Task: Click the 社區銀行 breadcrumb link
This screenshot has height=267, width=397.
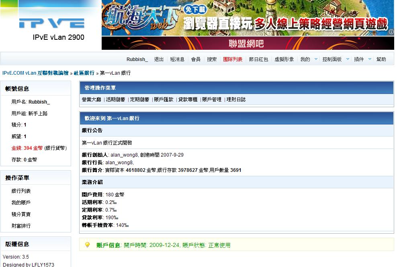Action: tap(84, 73)
